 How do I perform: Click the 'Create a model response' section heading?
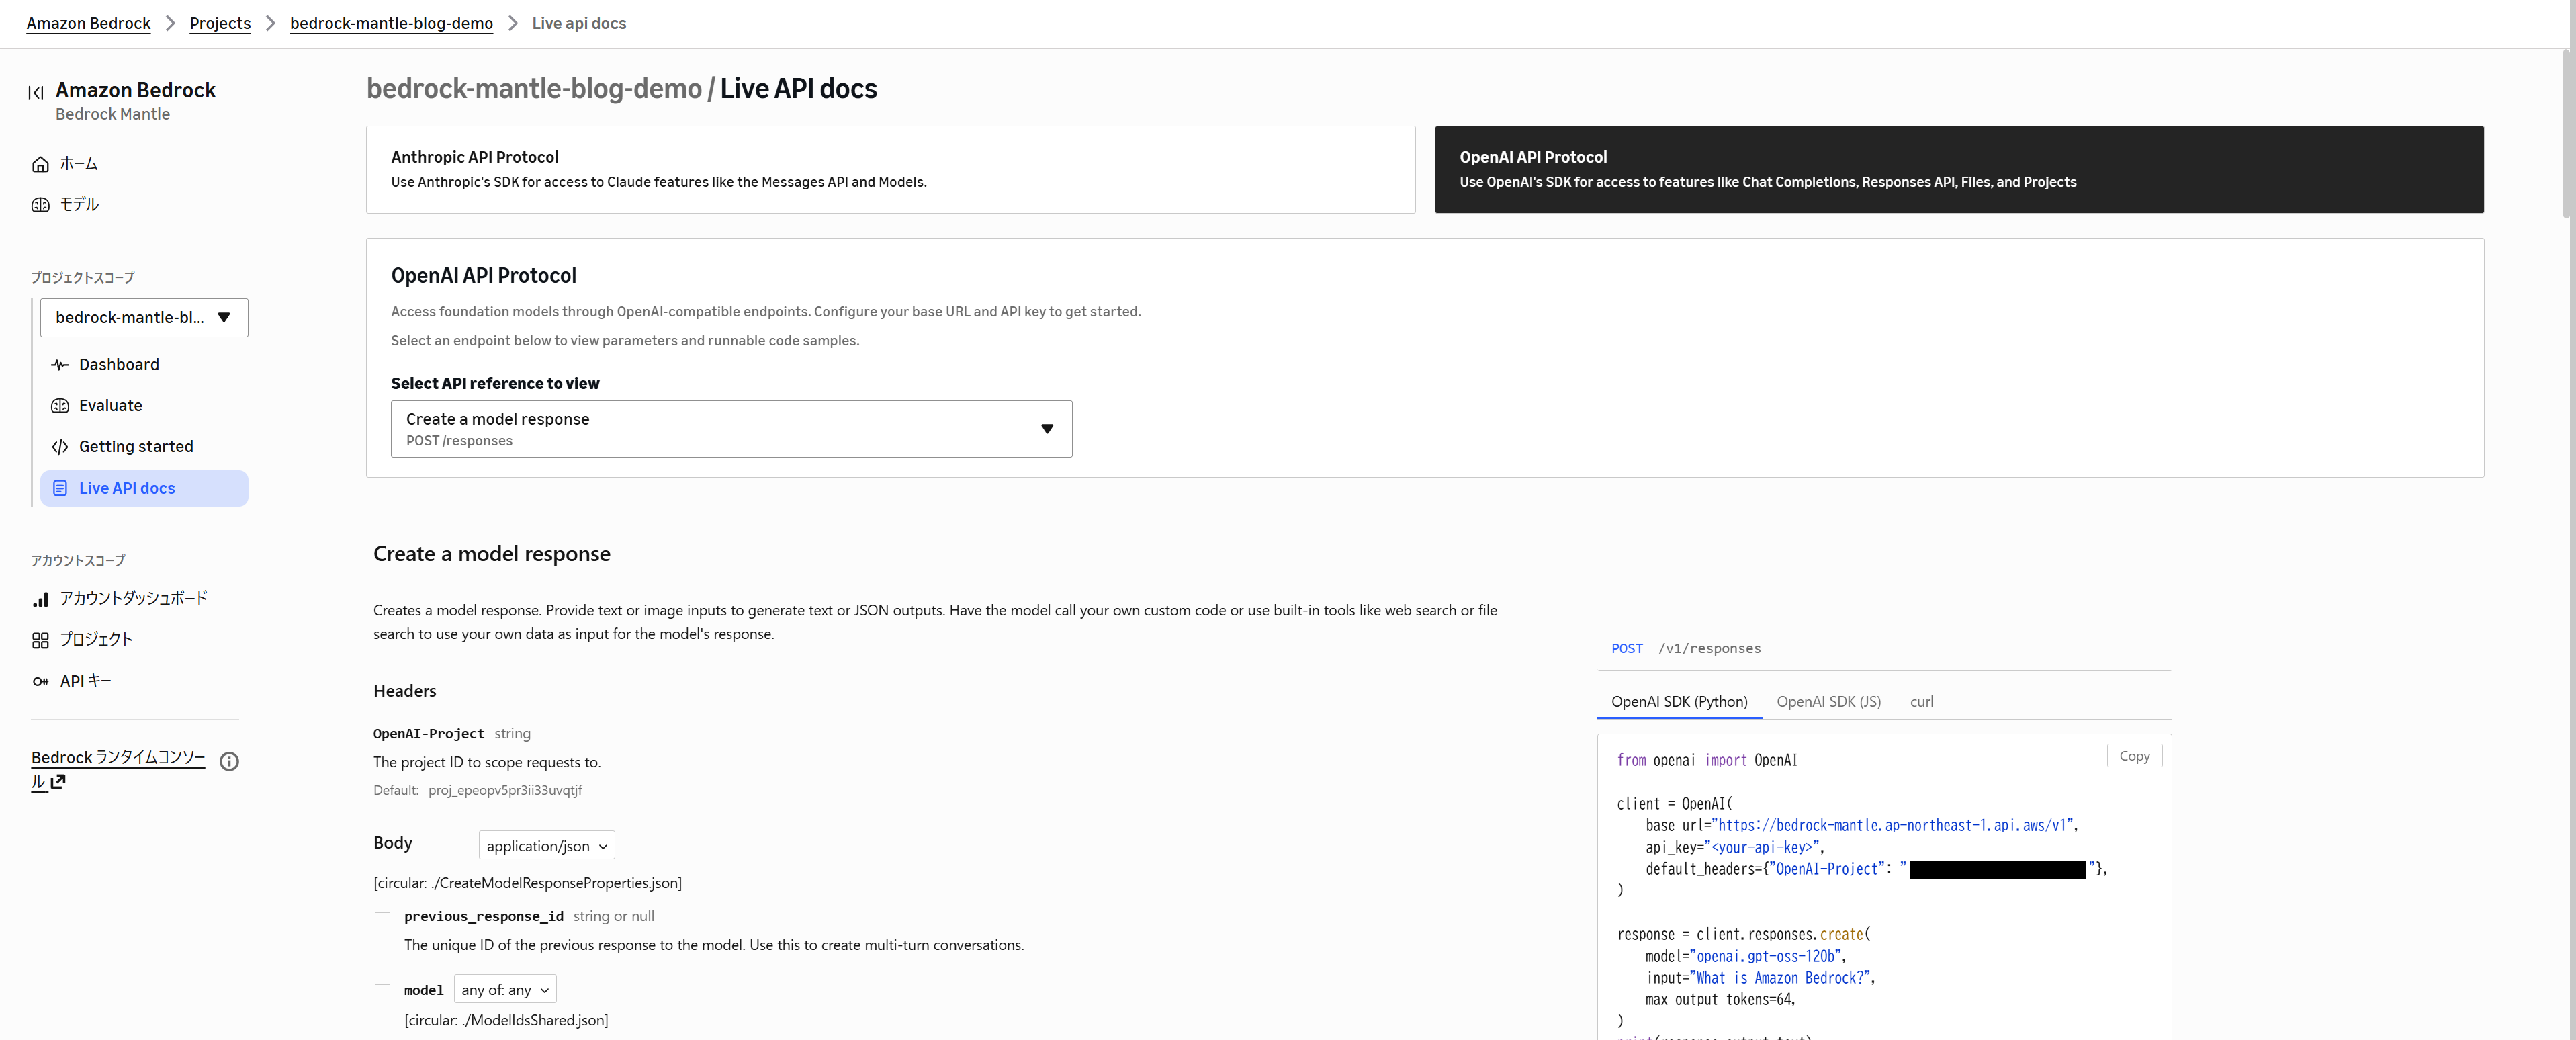(x=492, y=554)
